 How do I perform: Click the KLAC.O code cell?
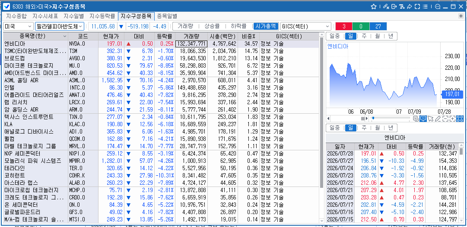(x=83, y=124)
